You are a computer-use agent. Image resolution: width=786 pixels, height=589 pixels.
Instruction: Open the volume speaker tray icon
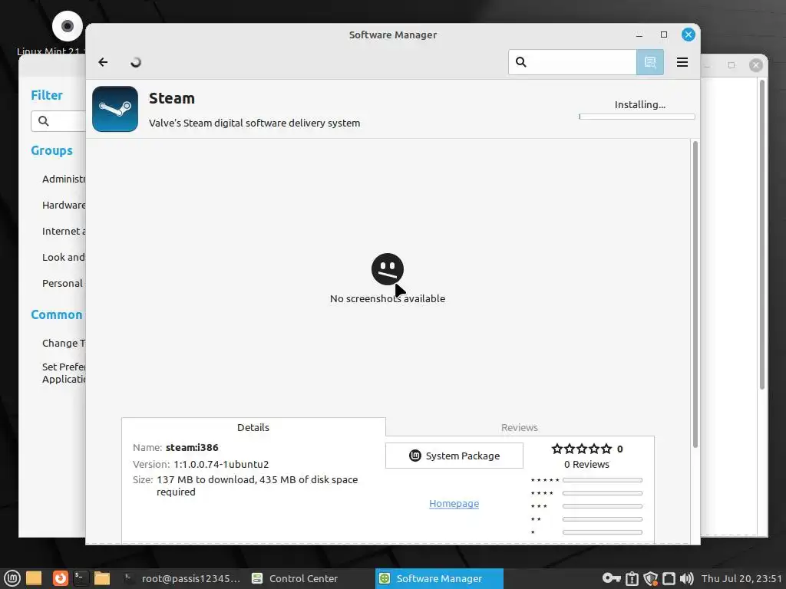(x=687, y=578)
